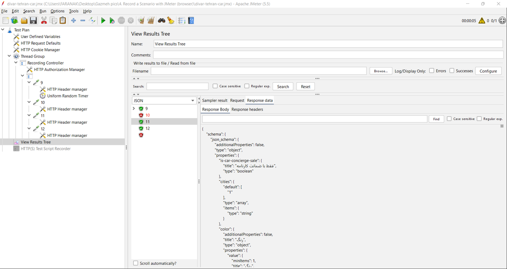The width and height of the screenshot is (507, 269).
Task: Click into the Comments input field
Action: click(328, 55)
